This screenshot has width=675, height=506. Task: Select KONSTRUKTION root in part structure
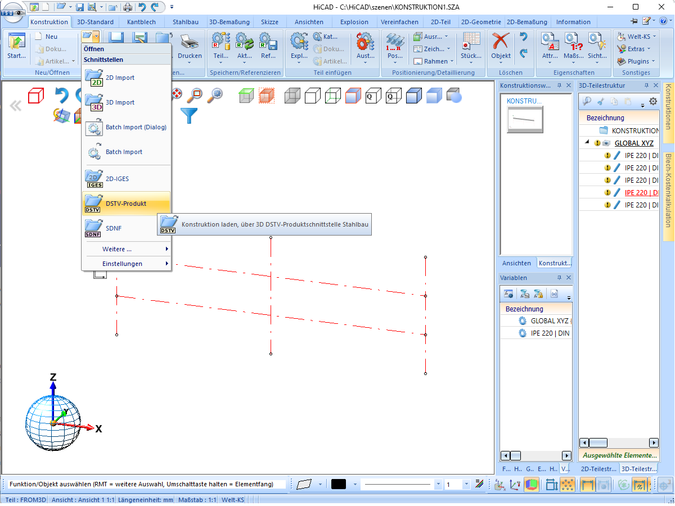point(635,130)
